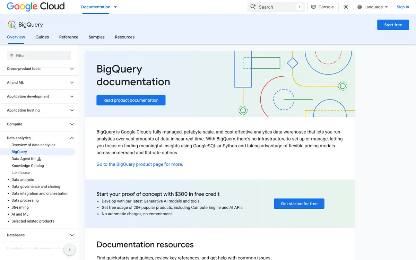The height and width of the screenshot is (260, 416).
Task: Open the Documentation dropdown arrow
Action: 115,7
